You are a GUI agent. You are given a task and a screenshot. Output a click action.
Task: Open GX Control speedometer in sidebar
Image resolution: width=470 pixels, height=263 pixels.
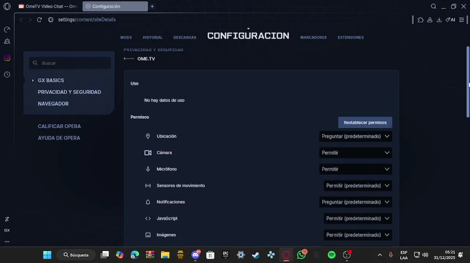[7, 30]
